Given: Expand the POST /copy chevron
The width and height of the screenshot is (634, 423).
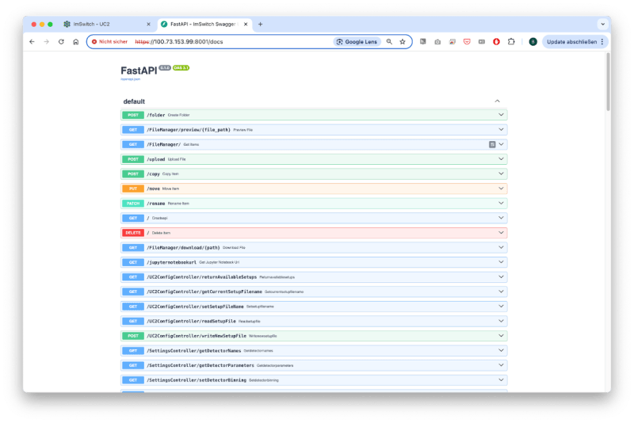Looking at the screenshot, I should [501, 173].
